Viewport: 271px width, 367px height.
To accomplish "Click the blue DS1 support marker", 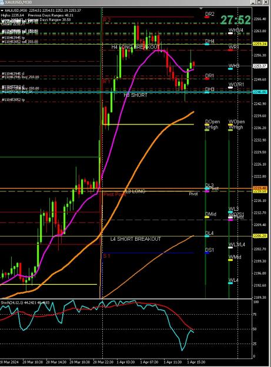I will (207, 252).
